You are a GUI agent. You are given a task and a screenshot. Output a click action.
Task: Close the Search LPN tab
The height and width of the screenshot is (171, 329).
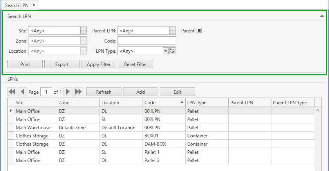(34, 5)
